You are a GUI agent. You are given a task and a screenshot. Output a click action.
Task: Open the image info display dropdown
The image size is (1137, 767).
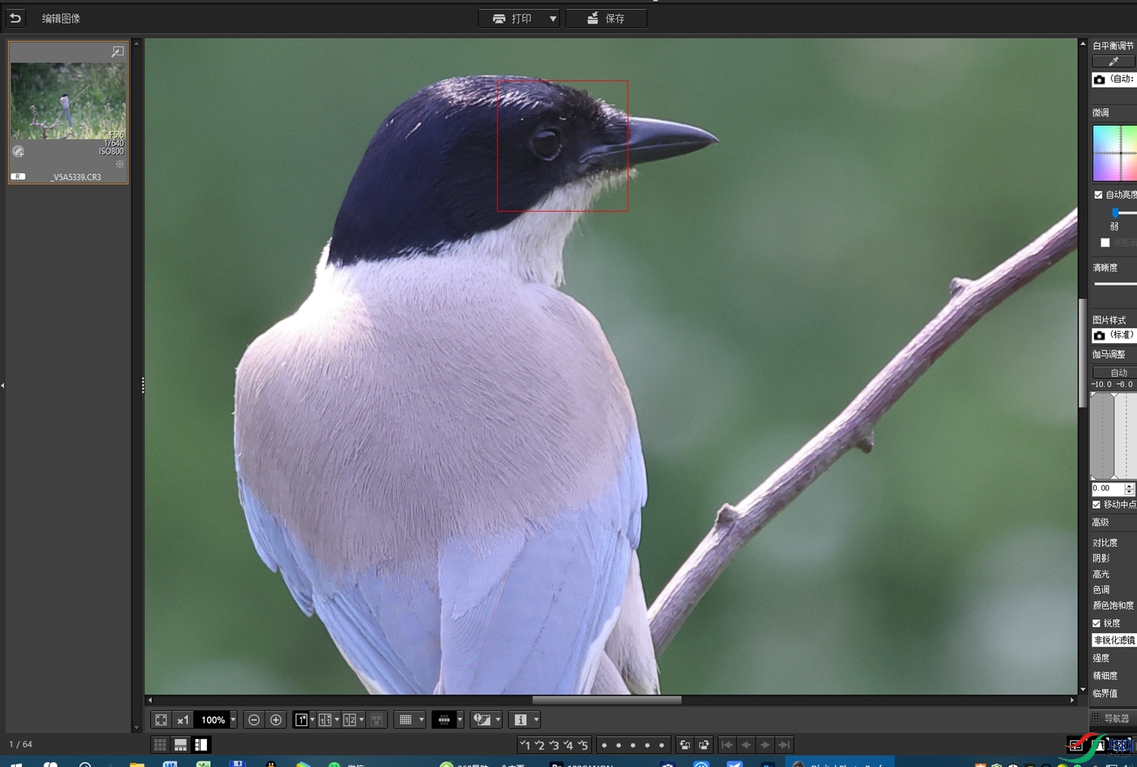[x=536, y=720]
